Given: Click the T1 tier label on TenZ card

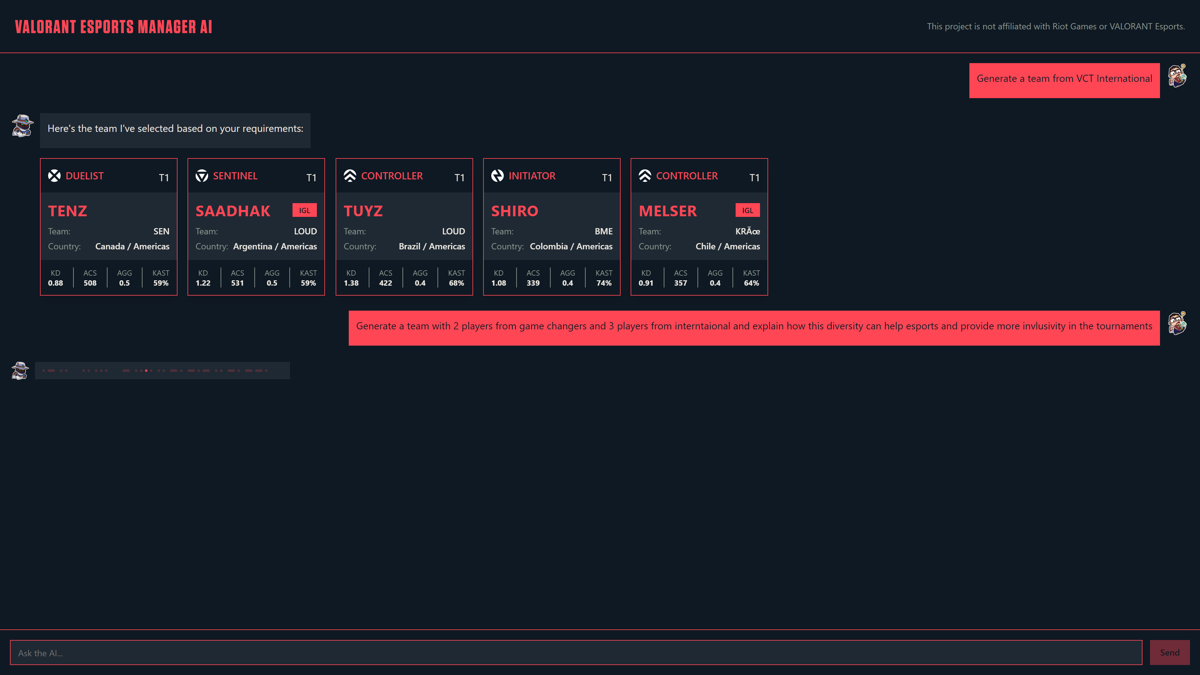Looking at the screenshot, I should point(163,177).
